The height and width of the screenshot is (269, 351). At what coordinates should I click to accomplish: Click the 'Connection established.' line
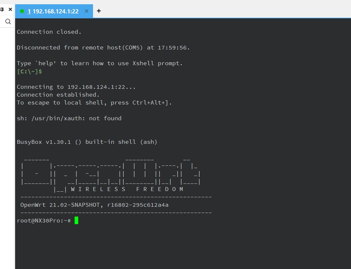58,95
